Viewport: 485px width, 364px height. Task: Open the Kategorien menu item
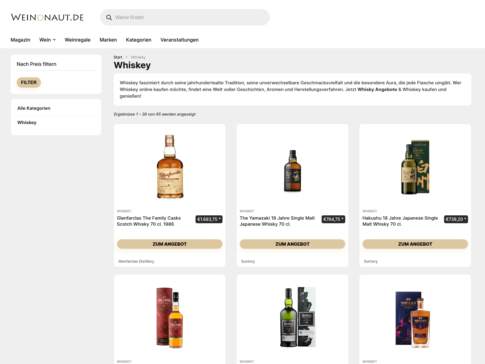[x=139, y=40]
